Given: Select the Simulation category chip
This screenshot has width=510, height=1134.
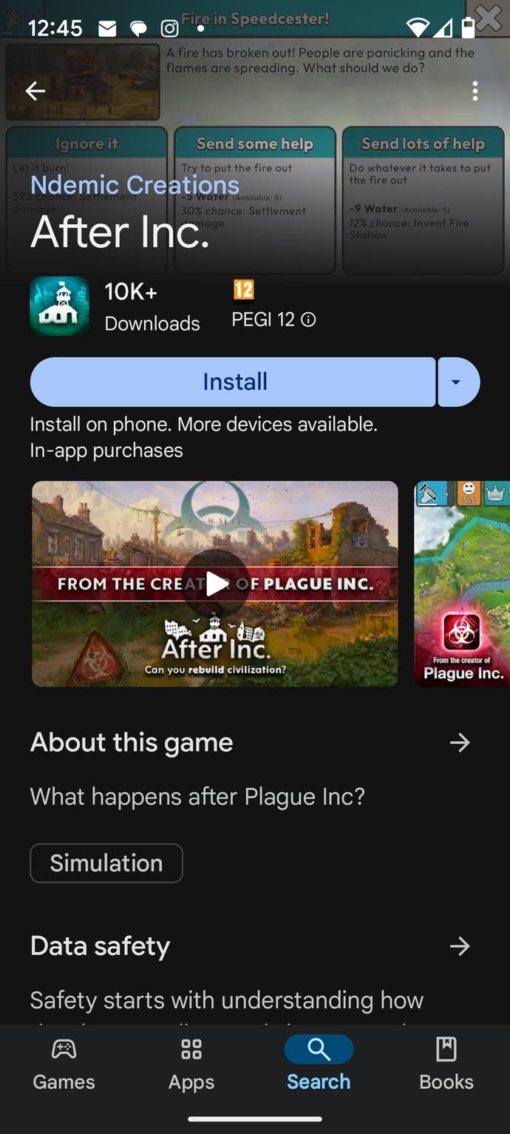Looking at the screenshot, I should click(106, 863).
